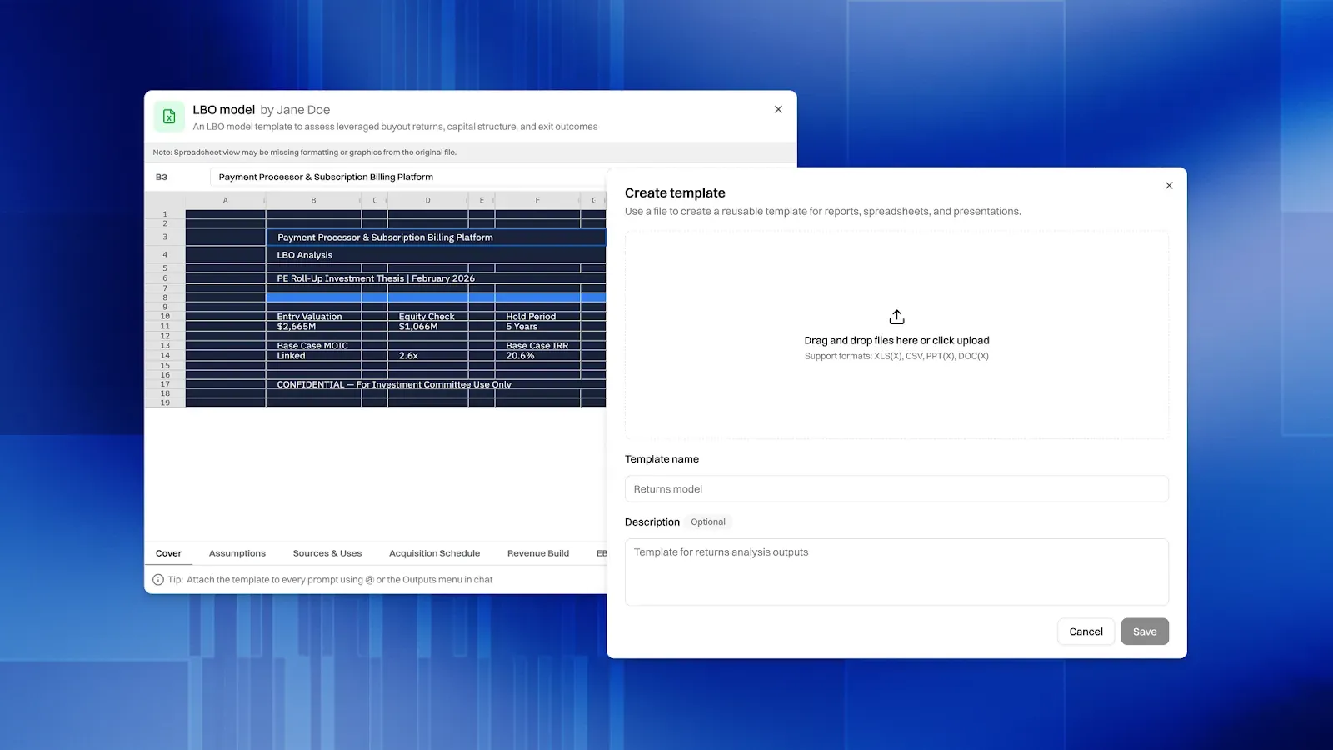Go to the Revenue Build tab
Screen dimensions: 1333x750
[538, 553]
